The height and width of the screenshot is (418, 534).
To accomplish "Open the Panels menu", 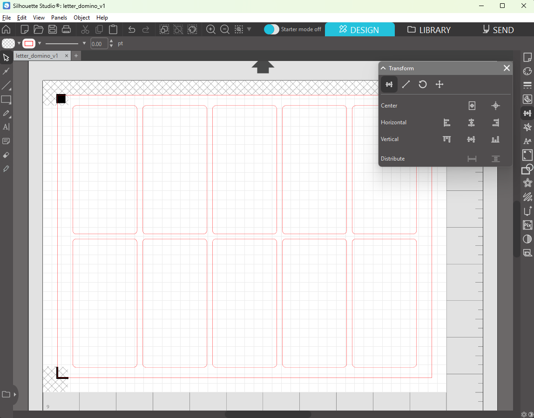I will click(x=59, y=18).
